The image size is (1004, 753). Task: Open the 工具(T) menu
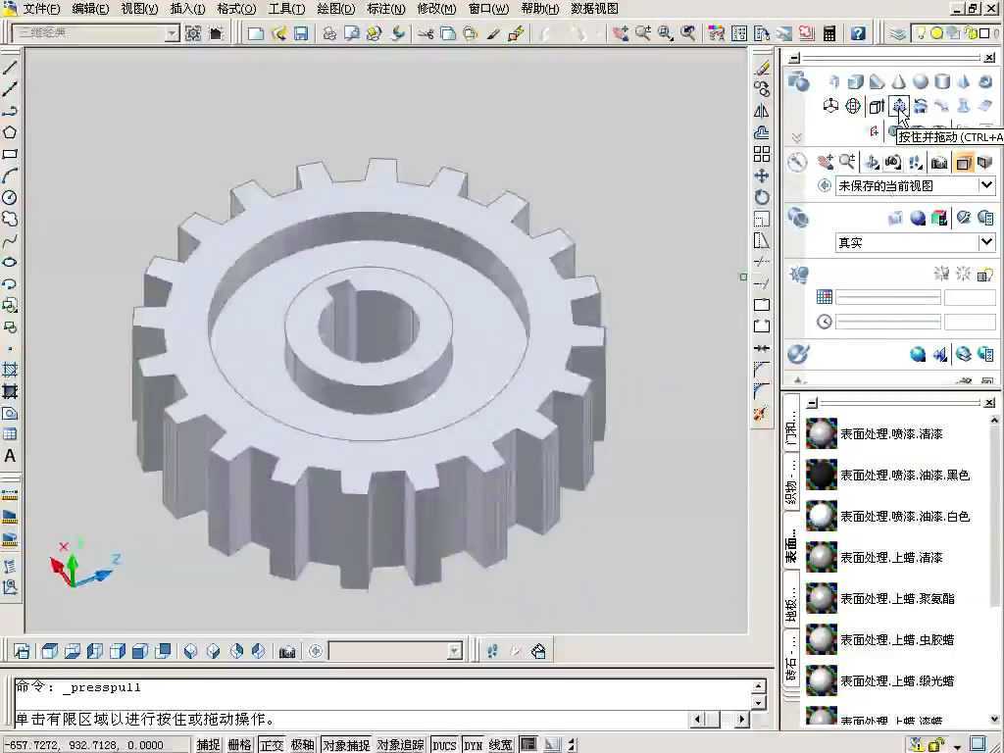coord(287,9)
